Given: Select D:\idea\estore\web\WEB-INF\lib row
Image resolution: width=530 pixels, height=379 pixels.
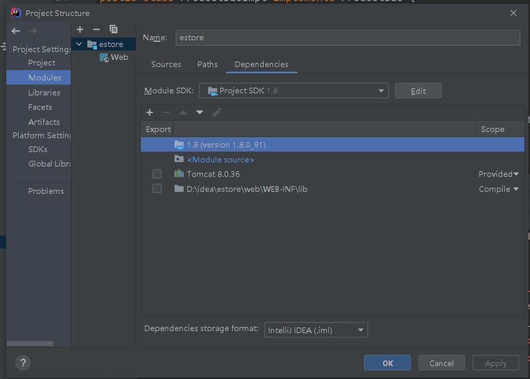Looking at the screenshot, I should 332,189.
